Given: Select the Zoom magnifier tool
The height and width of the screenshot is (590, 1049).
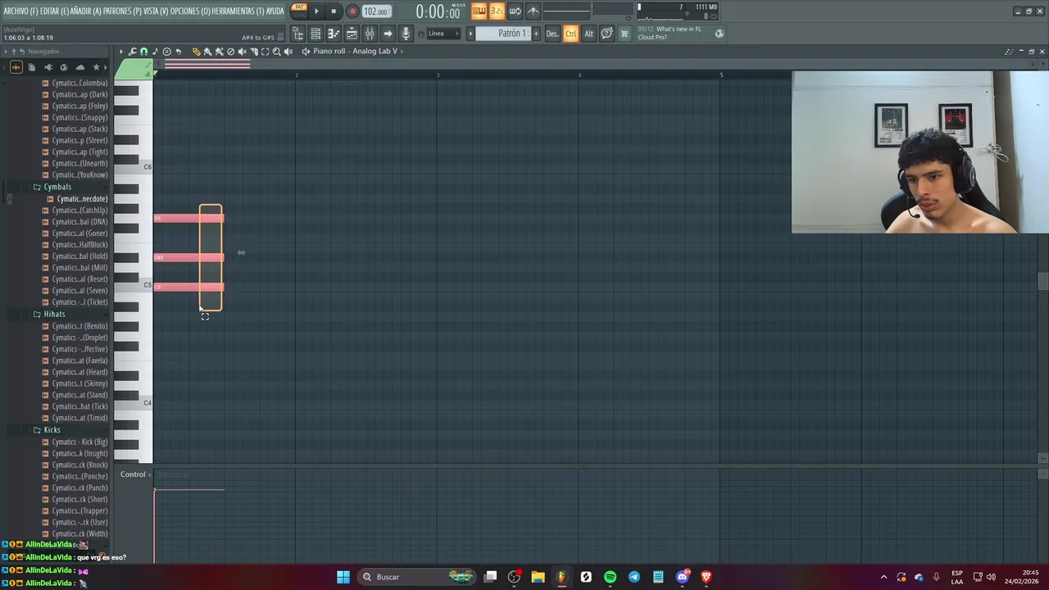Looking at the screenshot, I should click(x=276, y=52).
